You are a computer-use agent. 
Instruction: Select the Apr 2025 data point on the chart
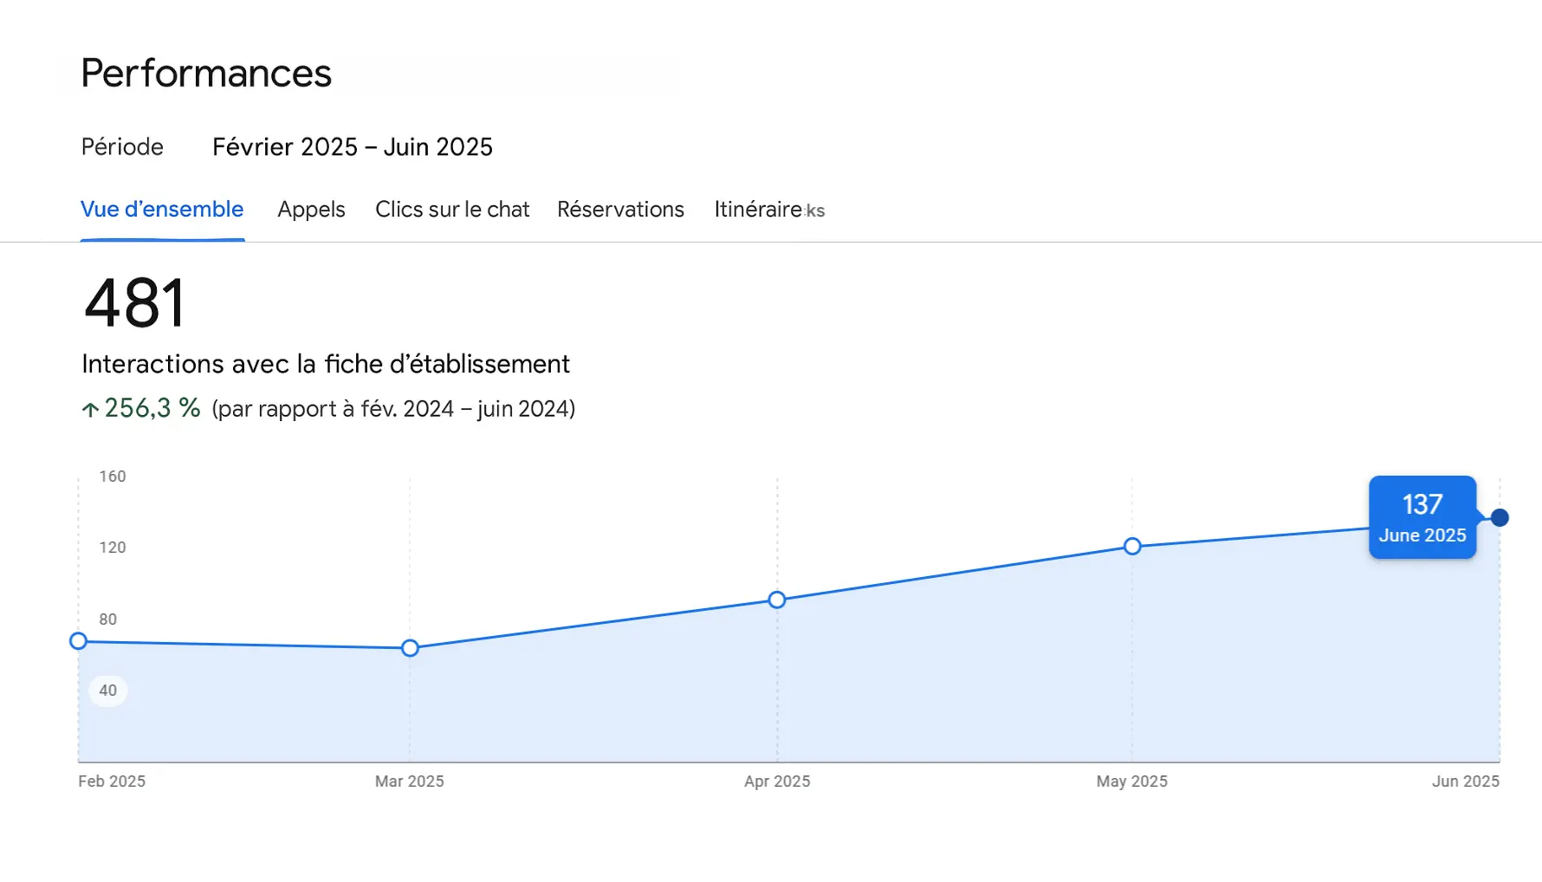pos(776,599)
